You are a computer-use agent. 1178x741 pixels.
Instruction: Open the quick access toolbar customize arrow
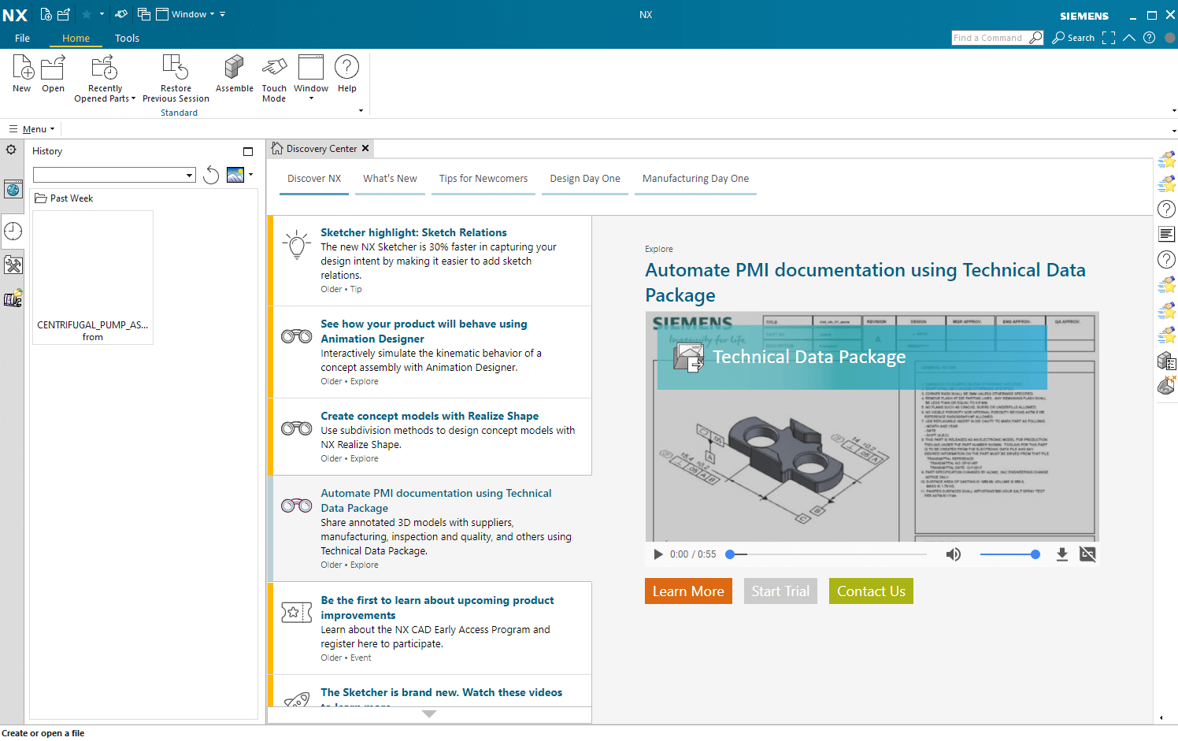[223, 14]
